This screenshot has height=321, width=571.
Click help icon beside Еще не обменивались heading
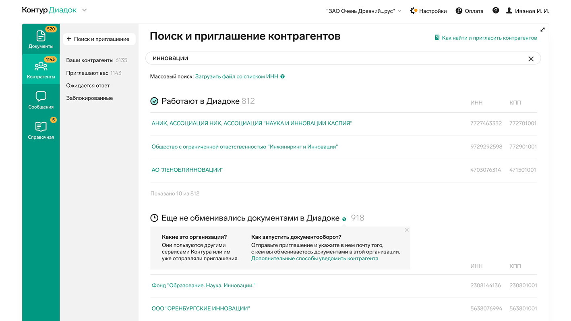344,219
